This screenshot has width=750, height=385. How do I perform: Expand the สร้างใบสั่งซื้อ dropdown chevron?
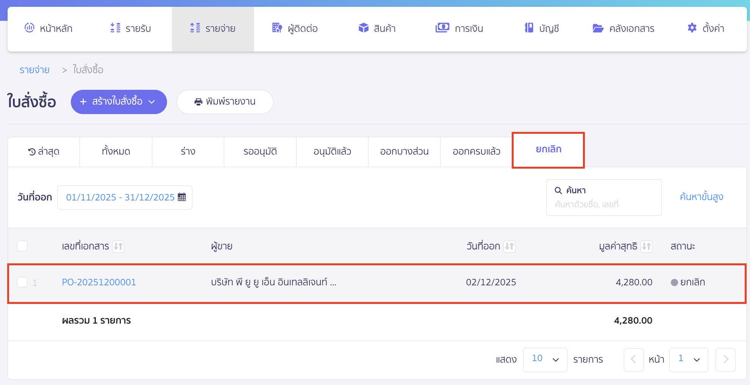[153, 102]
